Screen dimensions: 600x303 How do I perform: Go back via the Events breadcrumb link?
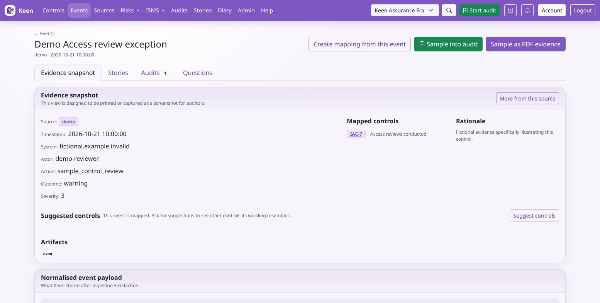[x=44, y=34]
